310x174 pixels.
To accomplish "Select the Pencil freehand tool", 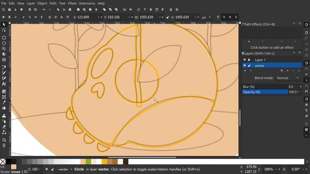I will [4, 73].
